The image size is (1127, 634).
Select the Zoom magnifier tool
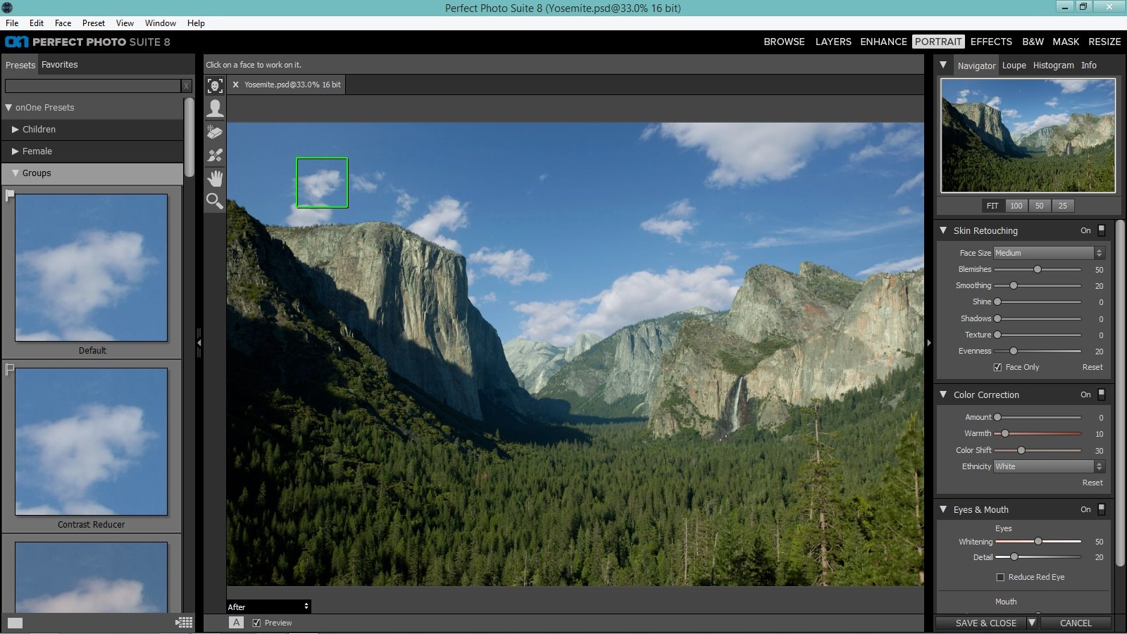click(x=215, y=201)
